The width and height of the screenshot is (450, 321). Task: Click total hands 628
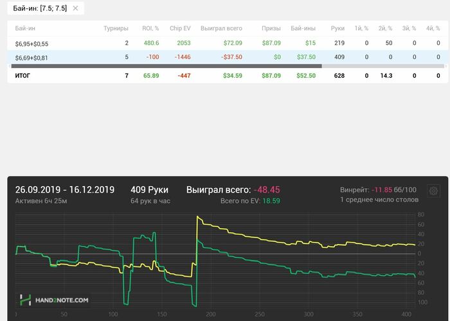click(339, 76)
